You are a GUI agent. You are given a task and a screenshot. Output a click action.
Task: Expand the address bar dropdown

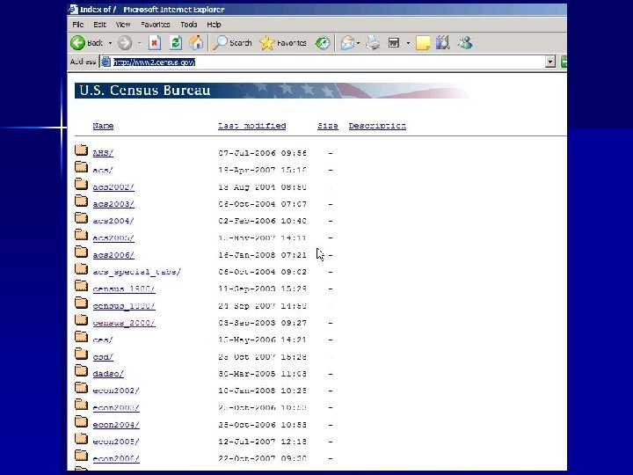pyautogui.click(x=550, y=62)
